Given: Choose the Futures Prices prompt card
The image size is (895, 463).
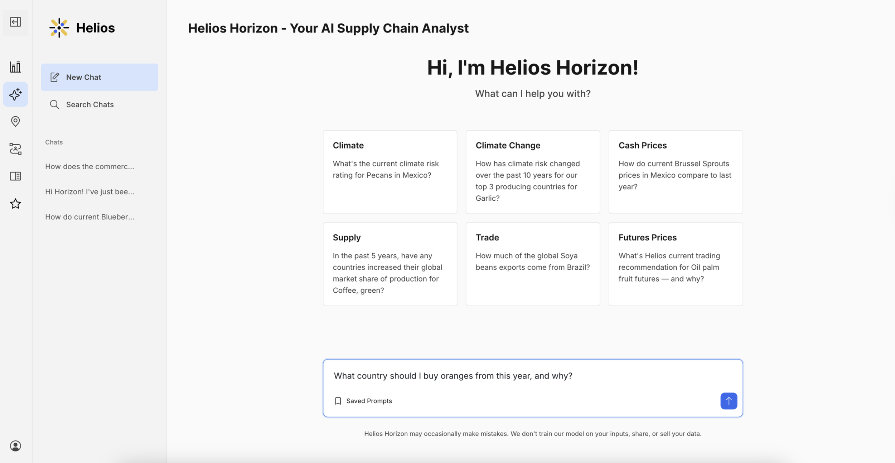Looking at the screenshot, I should [x=676, y=264].
